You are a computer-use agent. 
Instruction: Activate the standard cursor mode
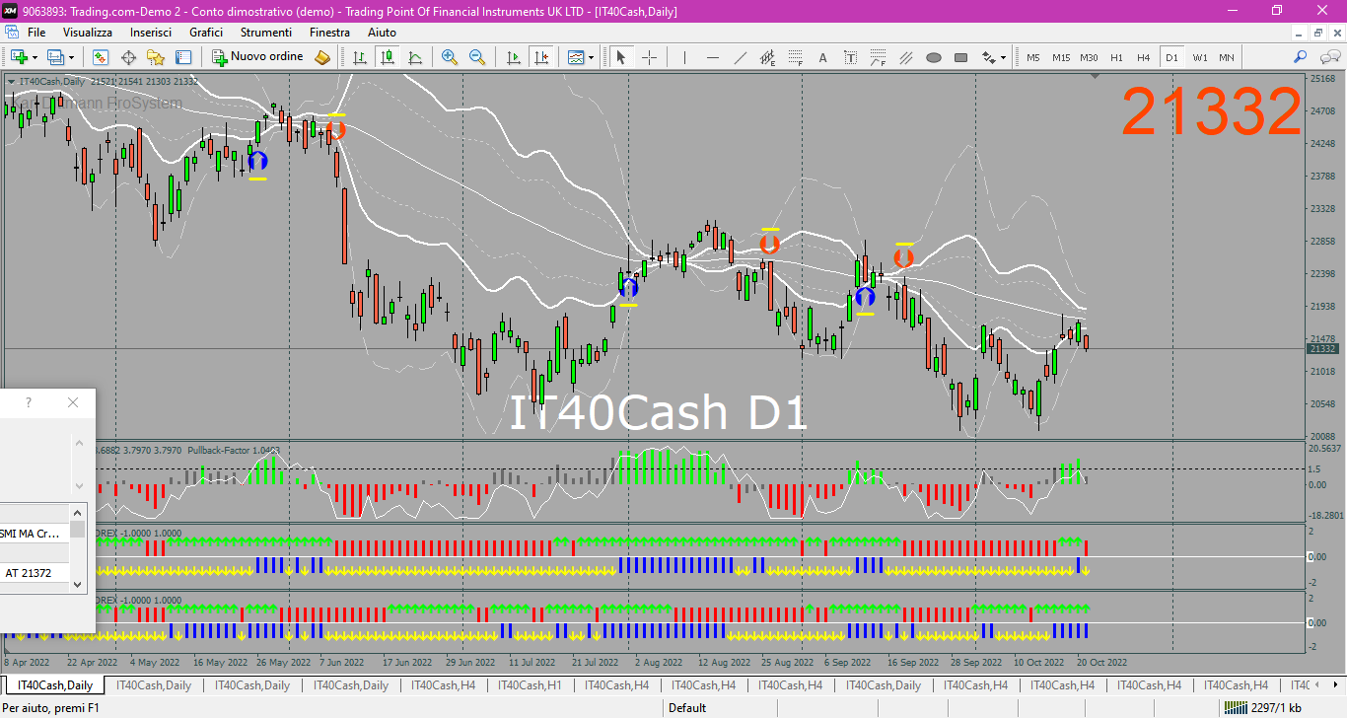click(621, 57)
